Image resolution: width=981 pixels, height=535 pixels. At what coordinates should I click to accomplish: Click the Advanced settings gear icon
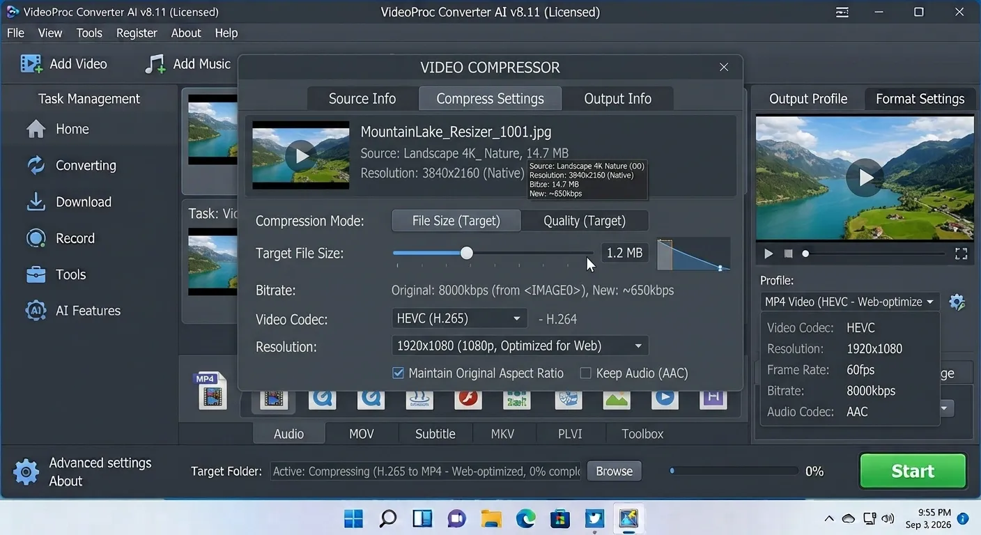[26, 472]
